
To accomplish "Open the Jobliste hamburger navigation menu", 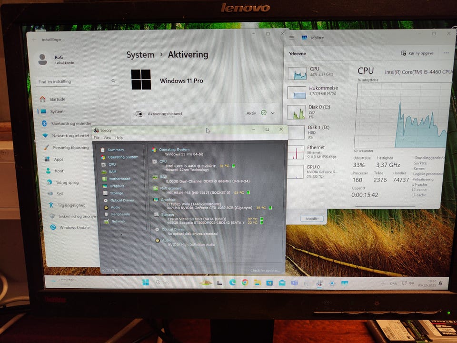I will [x=291, y=38].
